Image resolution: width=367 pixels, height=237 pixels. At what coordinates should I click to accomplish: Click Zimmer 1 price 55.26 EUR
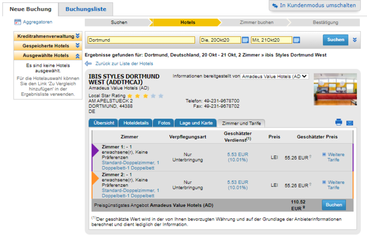296,158
